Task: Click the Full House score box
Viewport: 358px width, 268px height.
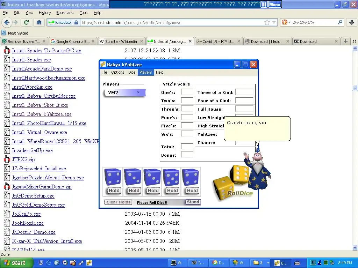Action: click(x=244, y=109)
